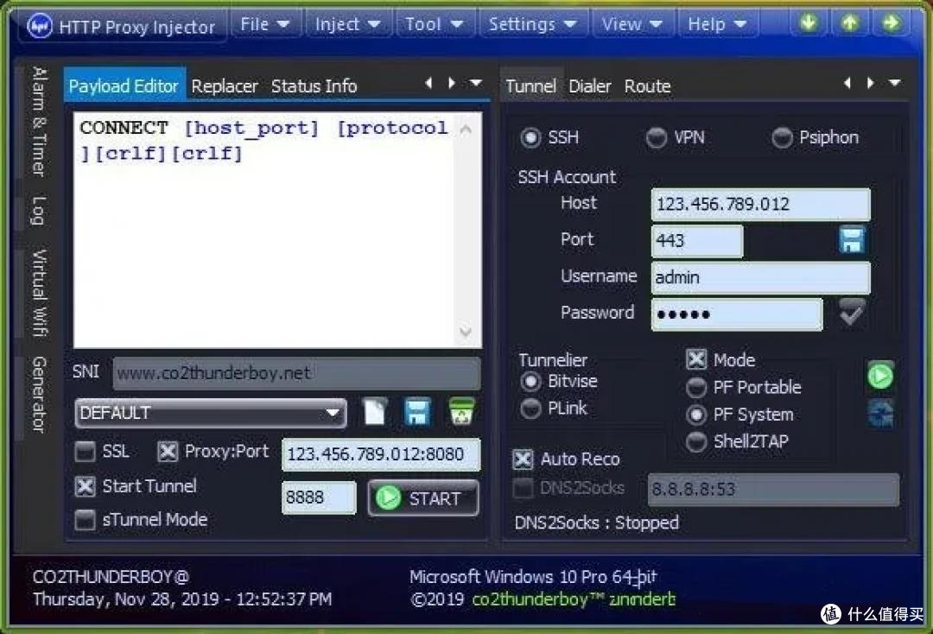Screen dimensions: 933x634
Task: Click payload editor scroll up arrow
Action: [466, 129]
